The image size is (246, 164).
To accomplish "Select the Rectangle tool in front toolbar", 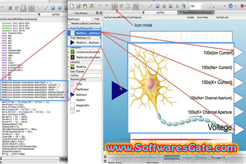I will [157, 6].
